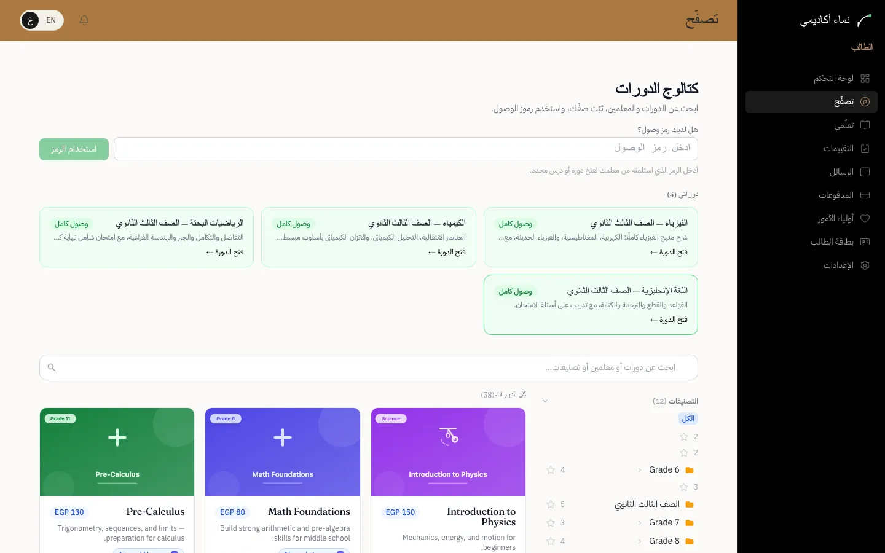Click the physics icon on the Introduction to Physics banner
The width and height of the screenshot is (885, 553).
tap(449, 436)
